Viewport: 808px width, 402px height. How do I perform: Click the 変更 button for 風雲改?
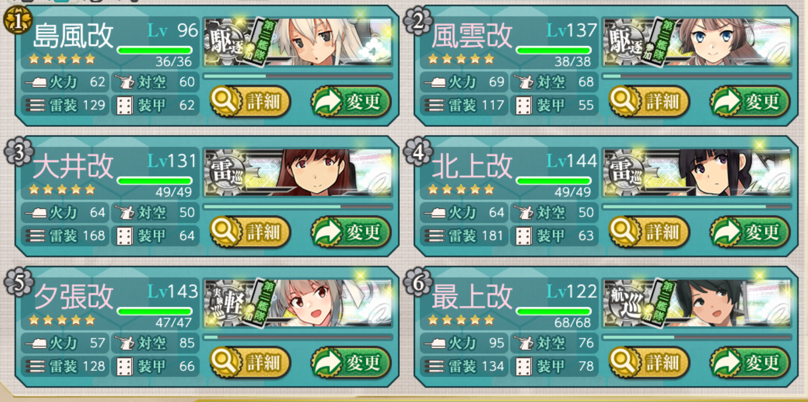click(750, 102)
